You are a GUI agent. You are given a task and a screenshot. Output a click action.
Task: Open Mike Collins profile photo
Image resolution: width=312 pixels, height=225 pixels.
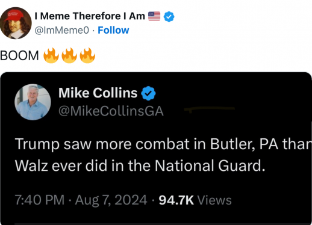pos(33,102)
